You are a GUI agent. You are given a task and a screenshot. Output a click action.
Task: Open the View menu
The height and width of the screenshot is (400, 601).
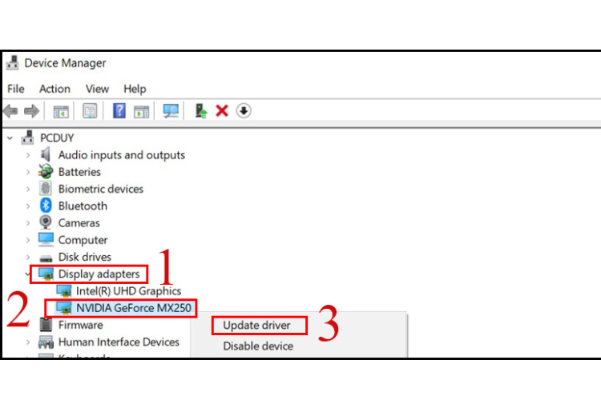click(97, 89)
